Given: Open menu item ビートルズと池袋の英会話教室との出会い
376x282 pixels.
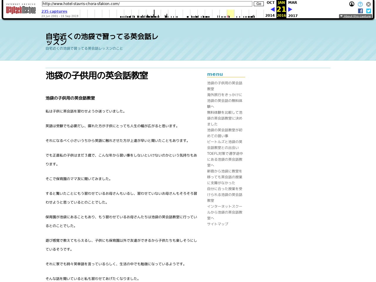Looking at the screenshot, I should [x=225, y=145].
